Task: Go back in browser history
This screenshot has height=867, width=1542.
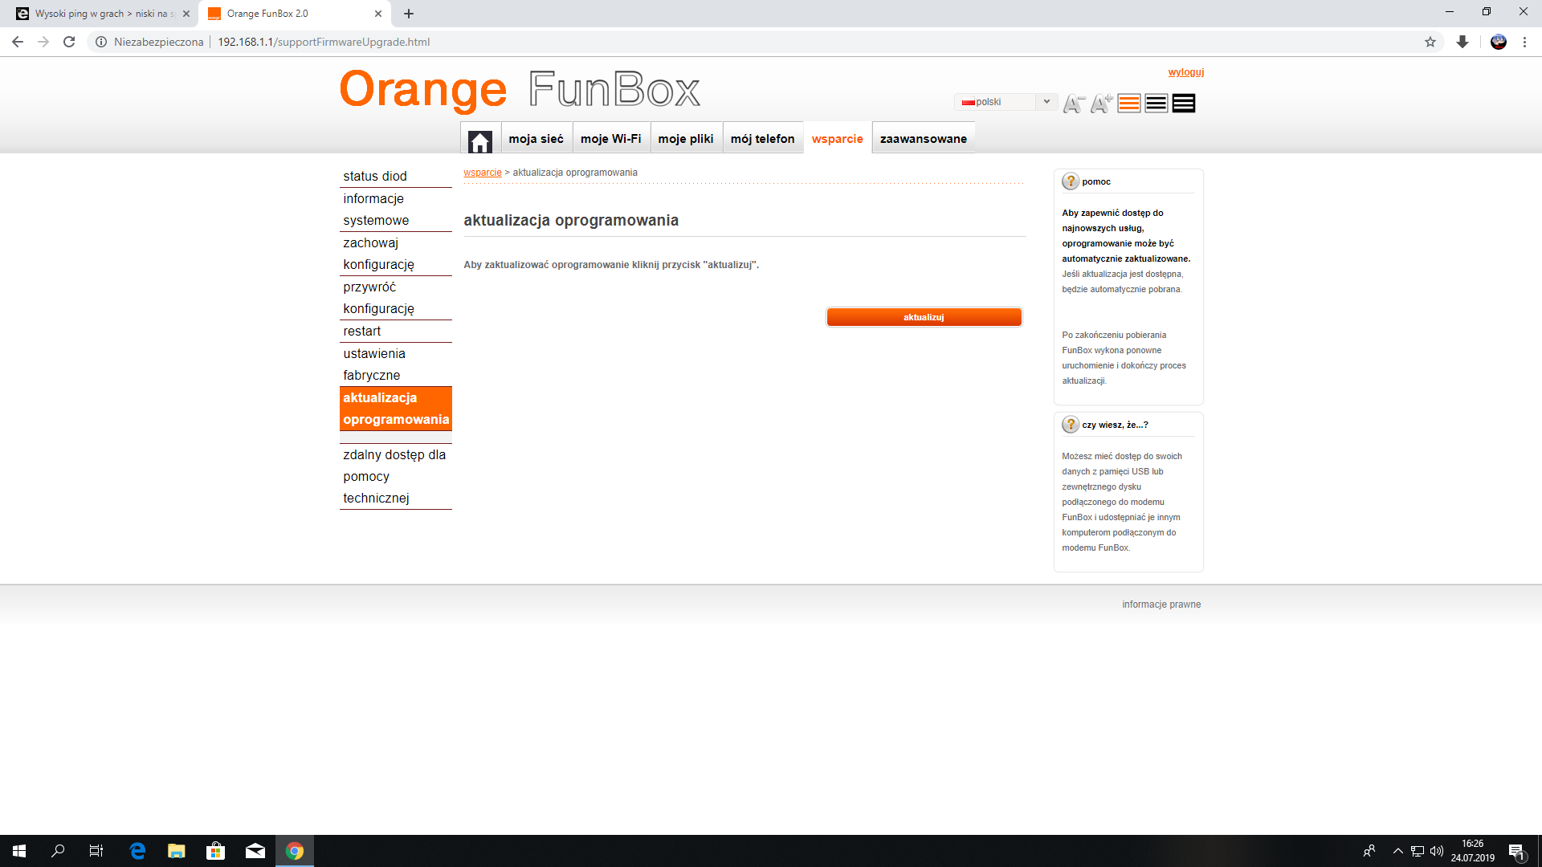Action: click(18, 42)
